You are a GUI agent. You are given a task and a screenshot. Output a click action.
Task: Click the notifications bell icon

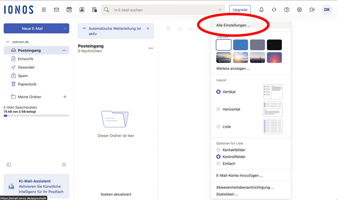click(262, 9)
